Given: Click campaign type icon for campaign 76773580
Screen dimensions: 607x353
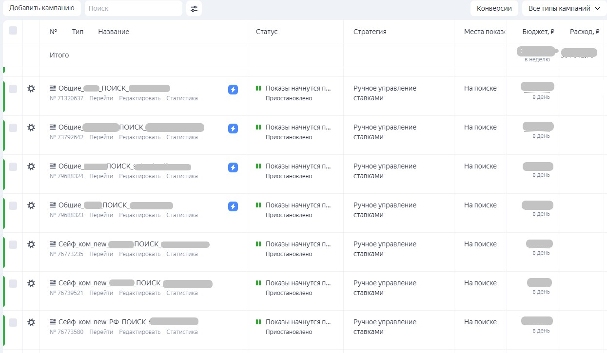Looking at the screenshot, I should pos(53,322).
